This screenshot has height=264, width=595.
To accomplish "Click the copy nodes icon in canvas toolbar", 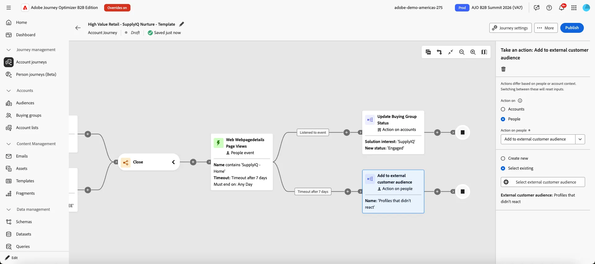I will [428, 52].
